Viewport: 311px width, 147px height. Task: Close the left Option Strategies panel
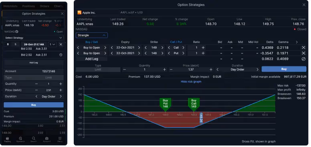[x=62, y=14]
